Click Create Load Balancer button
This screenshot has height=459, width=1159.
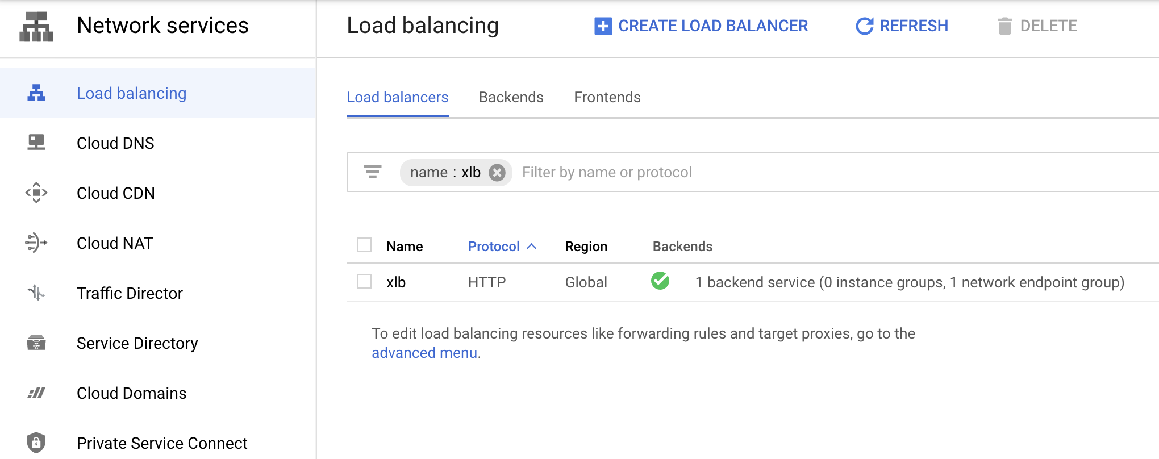point(701,26)
